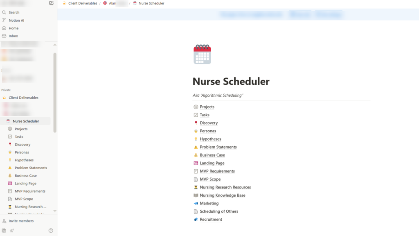The image size is (419, 236).
Task: Click Invite members
Action: pyautogui.click(x=21, y=221)
